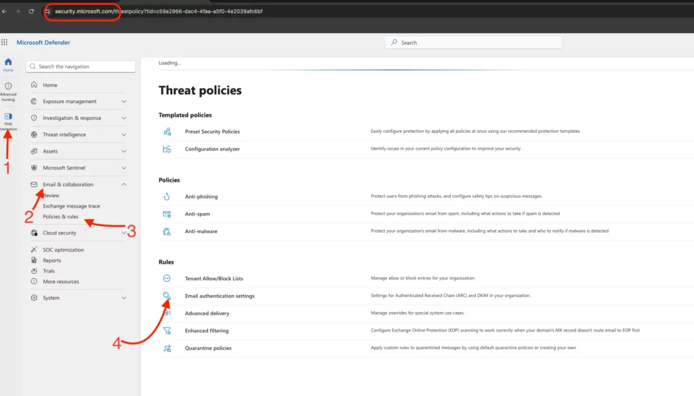The width and height of the screenshot is (694, 396).
Task: Click the SOC optimization icon
Action: (x=34, y=250)
